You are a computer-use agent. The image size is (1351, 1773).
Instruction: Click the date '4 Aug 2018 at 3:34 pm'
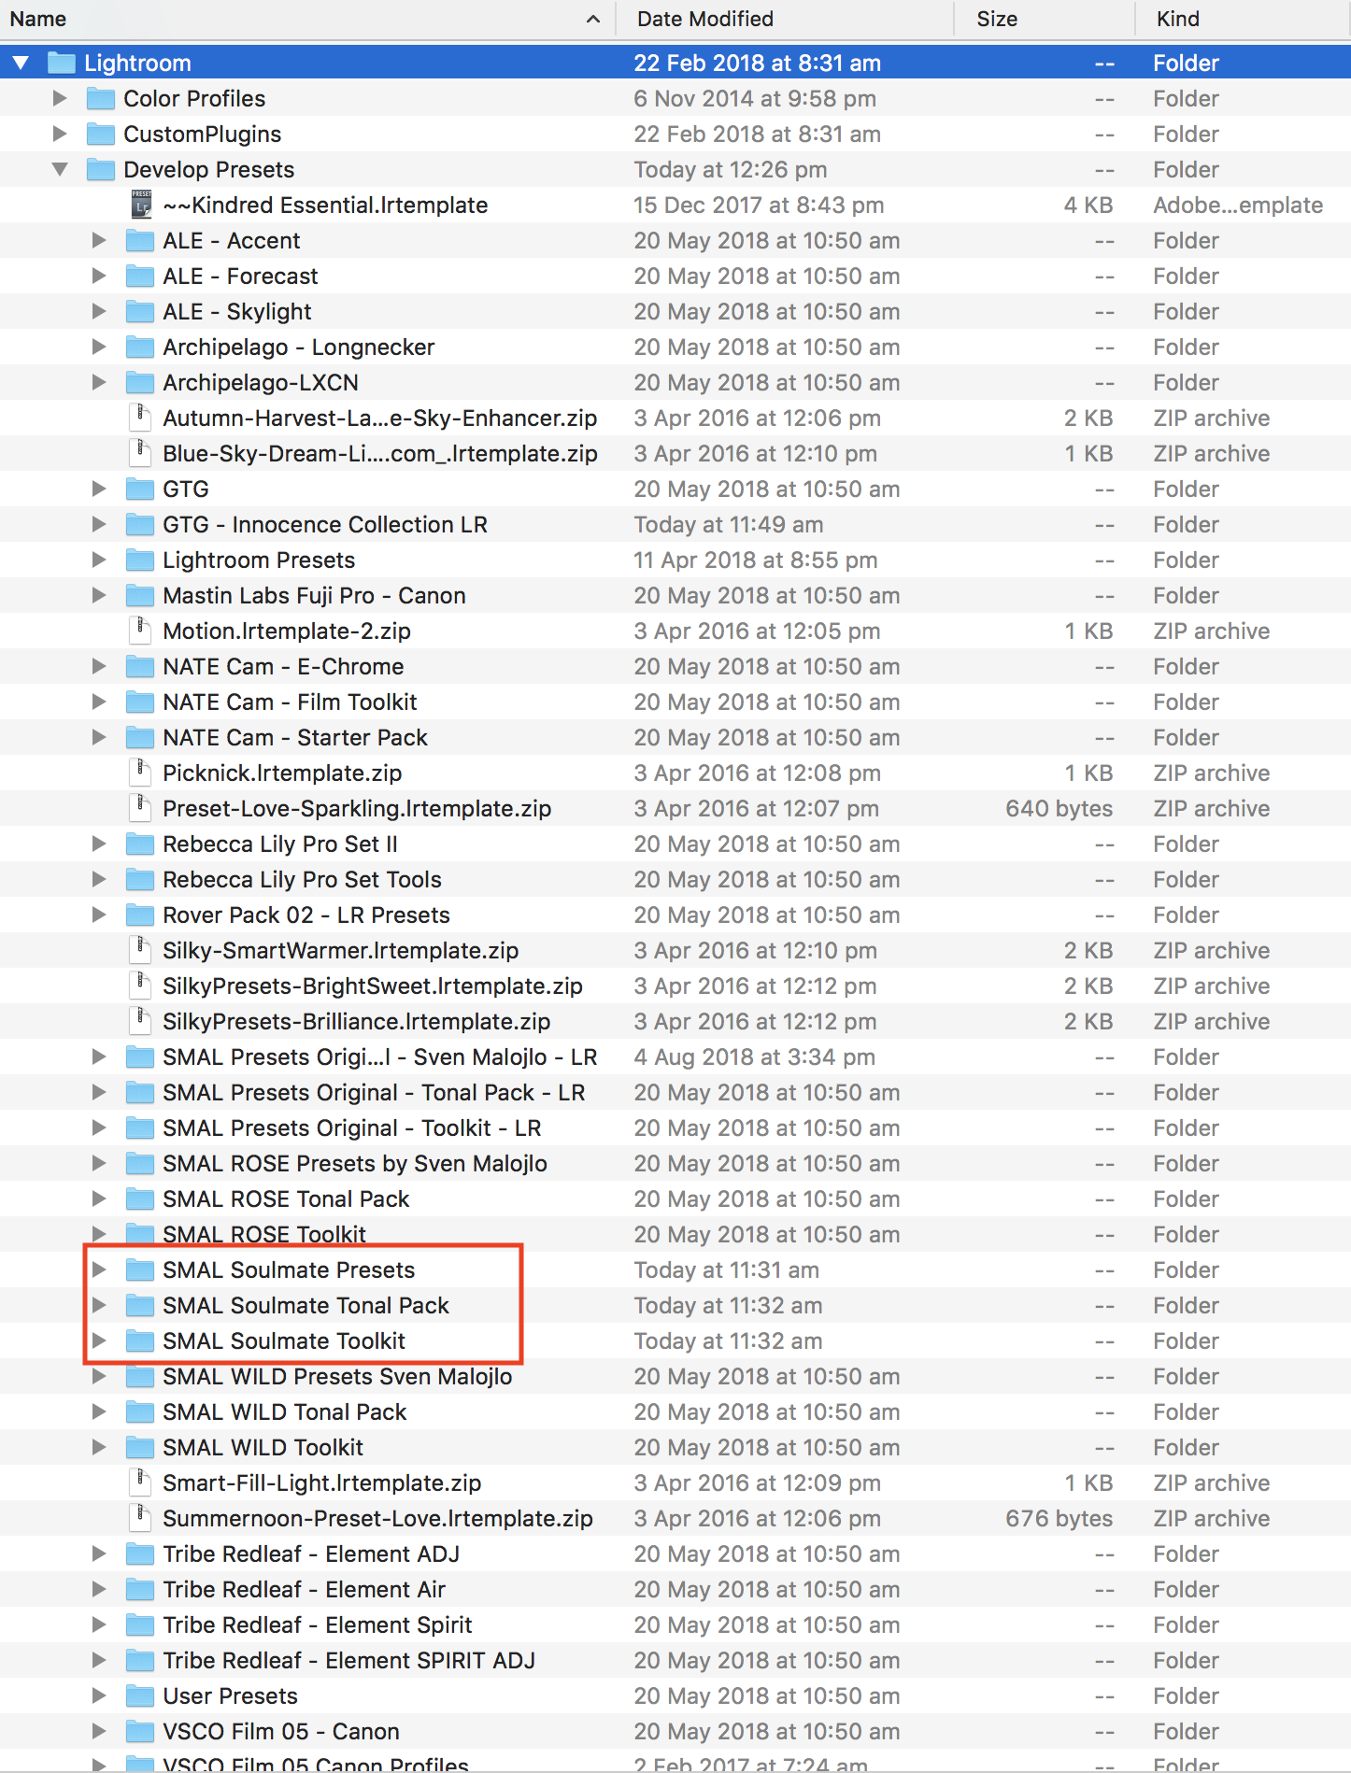pyautogui.click(x=755, y=1057)
